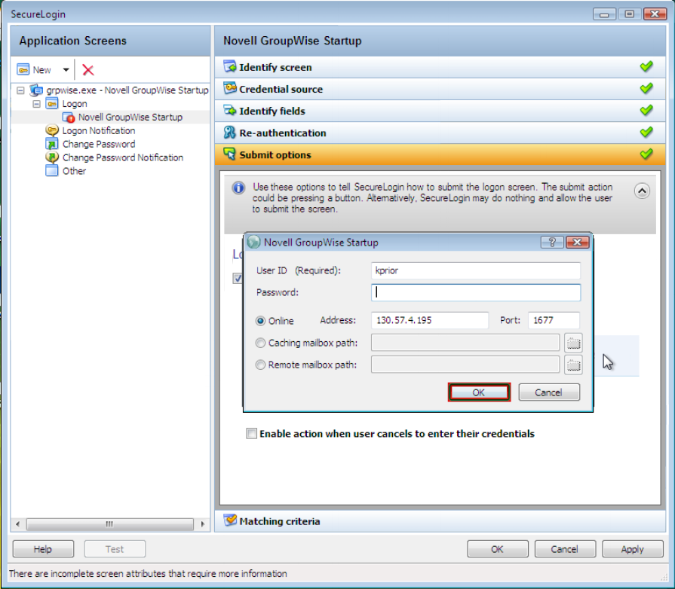Close the Novell GroupWise Startup dialog
The image size is (675, 589).
click(x=577, y=243)
